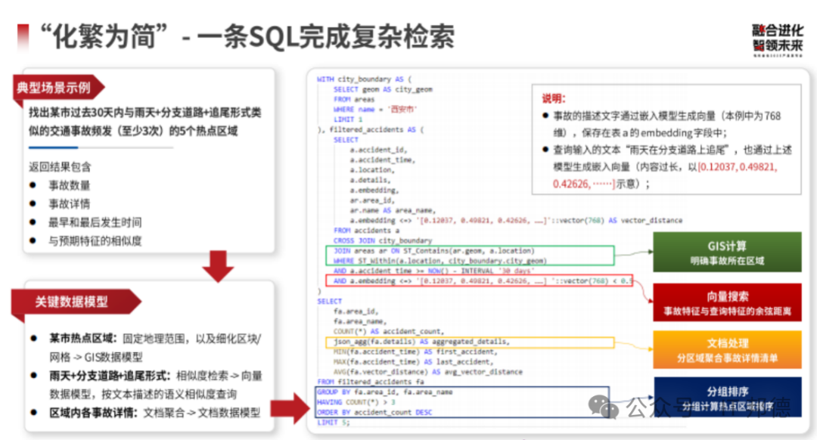This screenshot has height=440, width=817.
Task: Select the "AND a.accident_time >= NOW()" code line
Action: (x=434, y=271)
